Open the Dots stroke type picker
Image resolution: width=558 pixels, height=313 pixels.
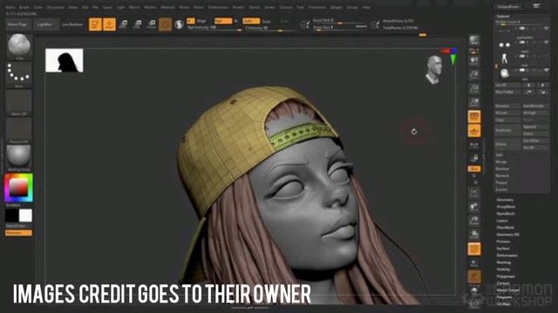coord(19,74)
